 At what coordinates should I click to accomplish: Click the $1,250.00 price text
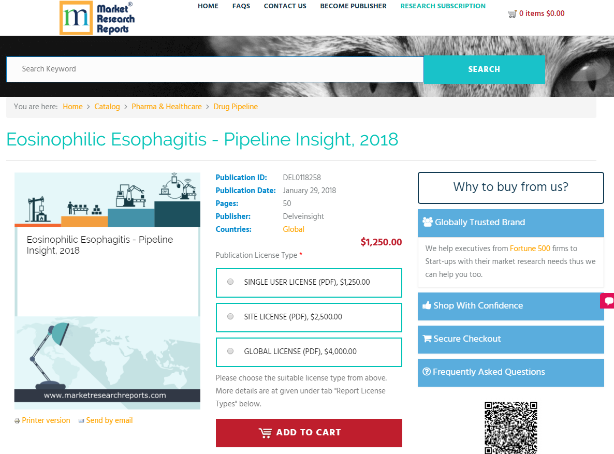(x=381, y=242)
